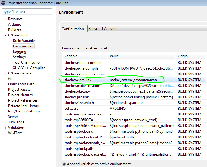Screen dimensions: 207x167
Task: Click the Eclipse icon in title bar
Action: click(3, 3)
